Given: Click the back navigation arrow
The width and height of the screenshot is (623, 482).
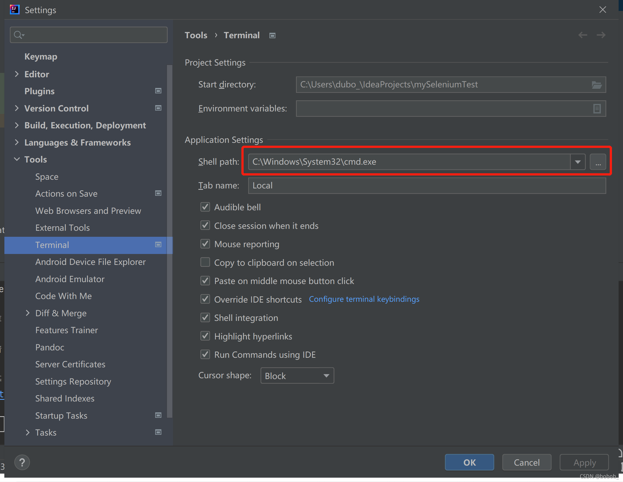Looking at the screenshot, I should pyautogui.click(x=583, y=35).
